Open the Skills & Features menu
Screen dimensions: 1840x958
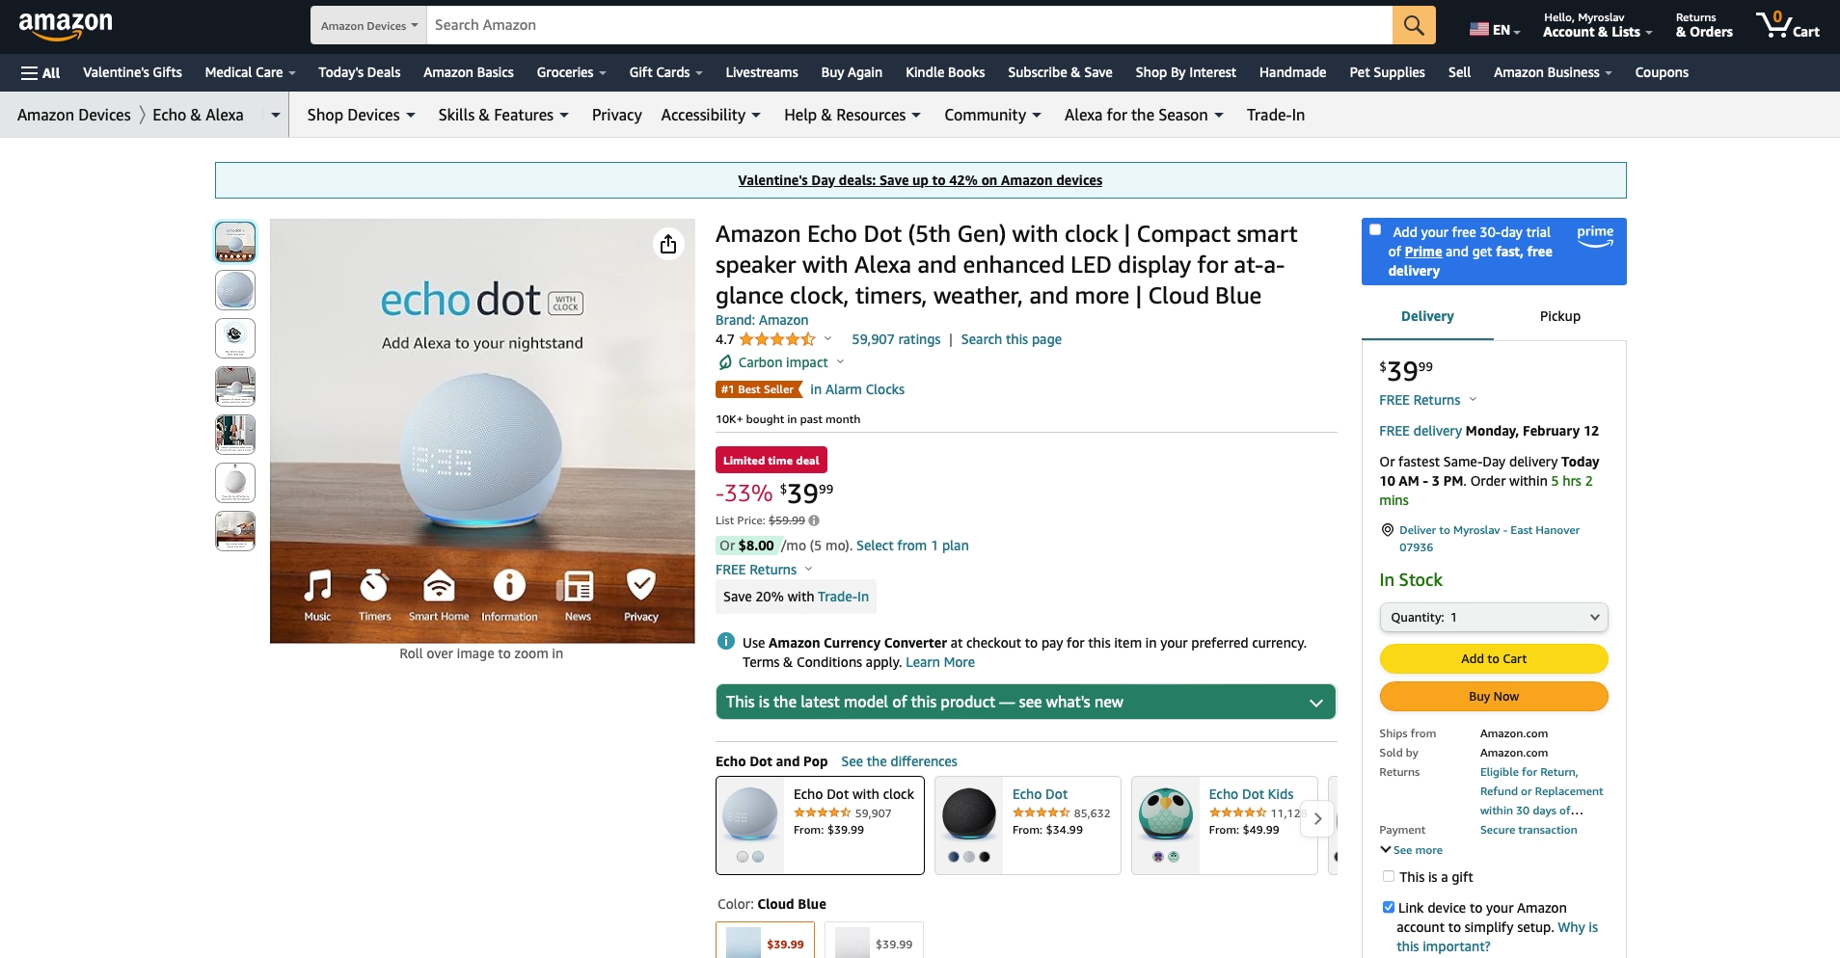503,115
